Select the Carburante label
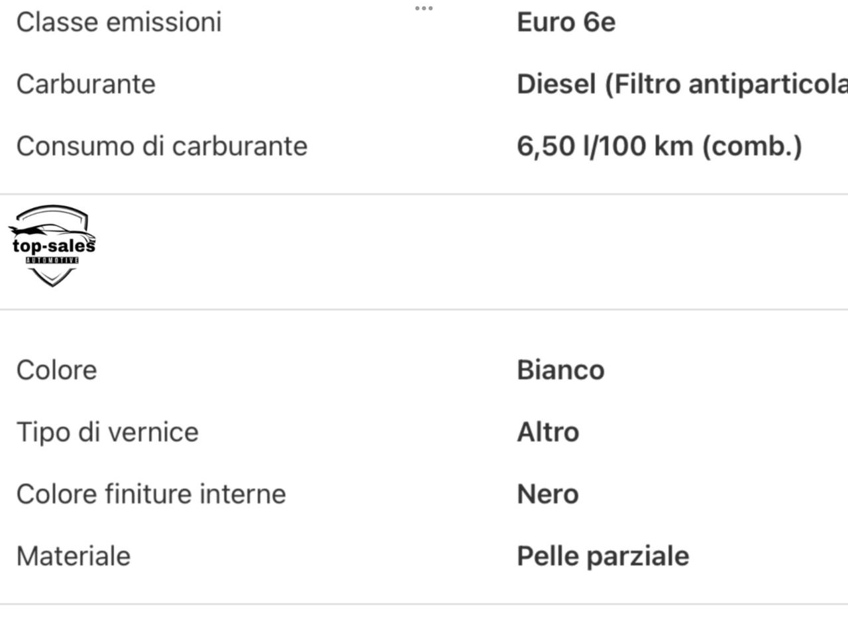This screenshot has width=848, height=636. pos(86,84)
